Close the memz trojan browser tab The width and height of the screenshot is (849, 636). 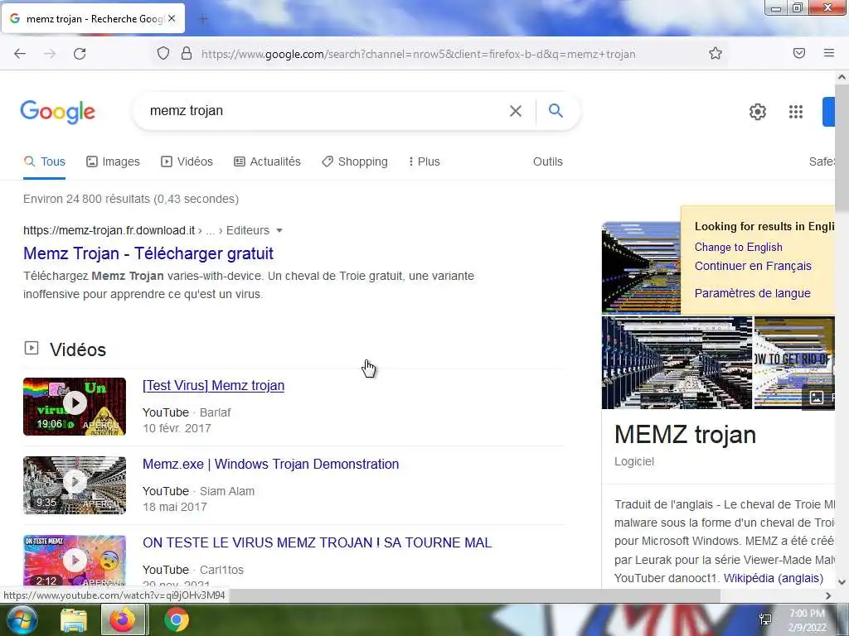pyautogui.click(x=172, y=18)
